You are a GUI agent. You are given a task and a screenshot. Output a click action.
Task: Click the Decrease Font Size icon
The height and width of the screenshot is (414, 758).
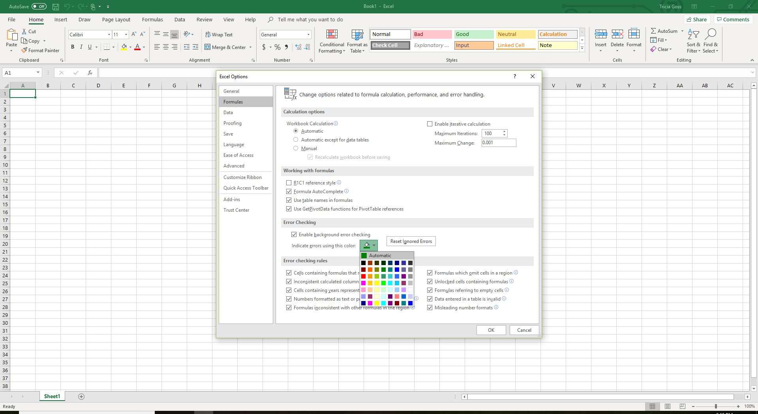click(x=143, y=34)
